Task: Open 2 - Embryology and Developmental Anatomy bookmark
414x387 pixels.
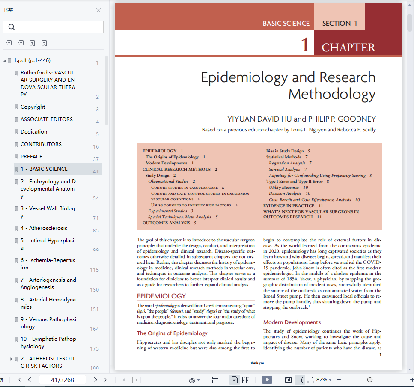Action: tap(48, 189)
